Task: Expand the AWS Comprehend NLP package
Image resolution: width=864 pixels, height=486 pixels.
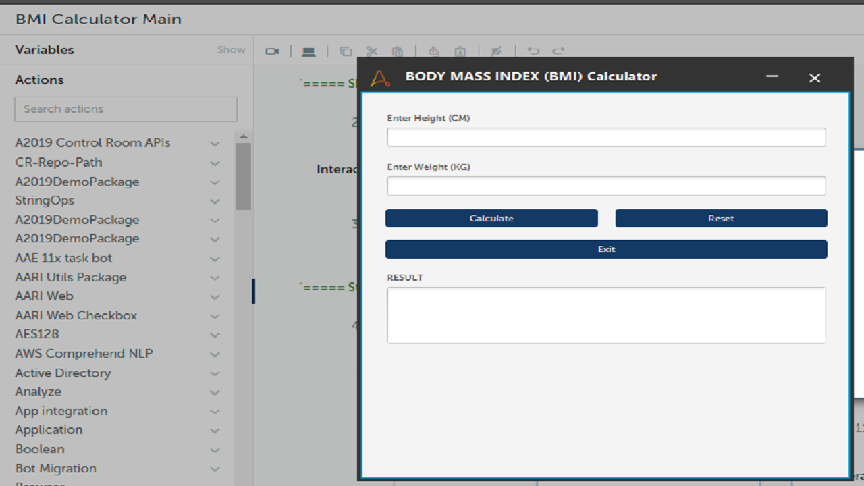Action: point(215,354)
